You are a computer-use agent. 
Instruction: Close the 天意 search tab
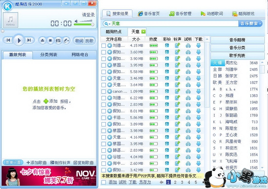click(x=143, y=31)
